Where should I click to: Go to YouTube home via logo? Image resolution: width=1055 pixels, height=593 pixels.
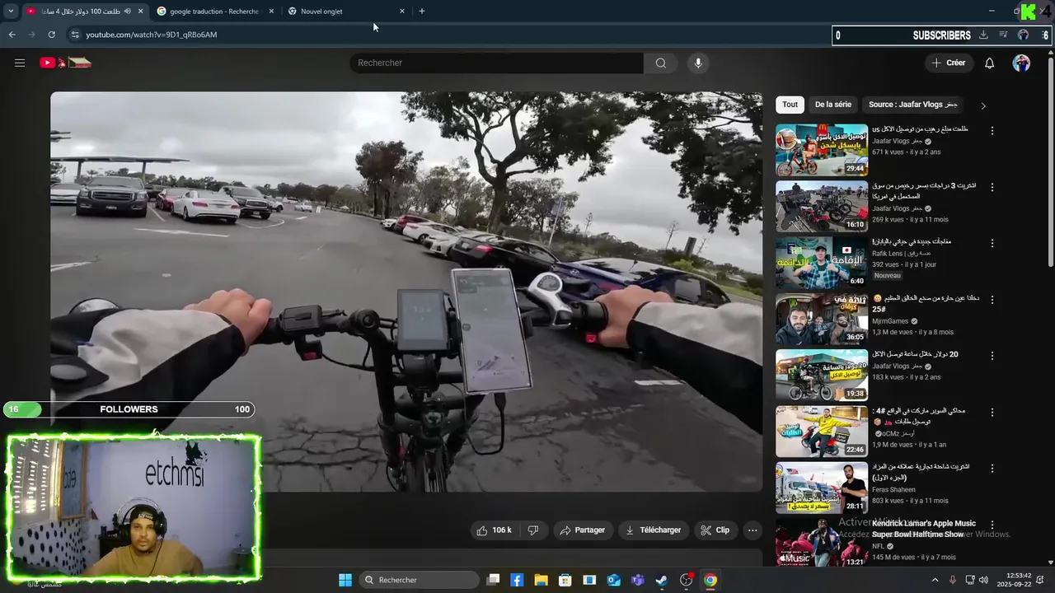coord(65,63)
